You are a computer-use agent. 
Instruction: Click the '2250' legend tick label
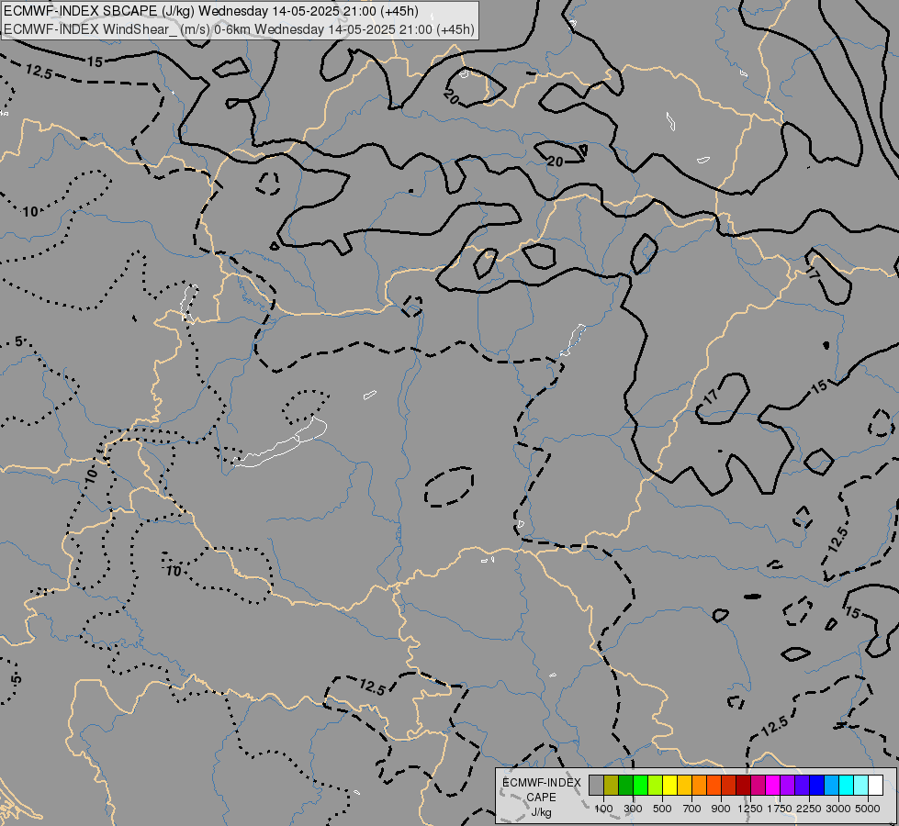pos(809,809)
